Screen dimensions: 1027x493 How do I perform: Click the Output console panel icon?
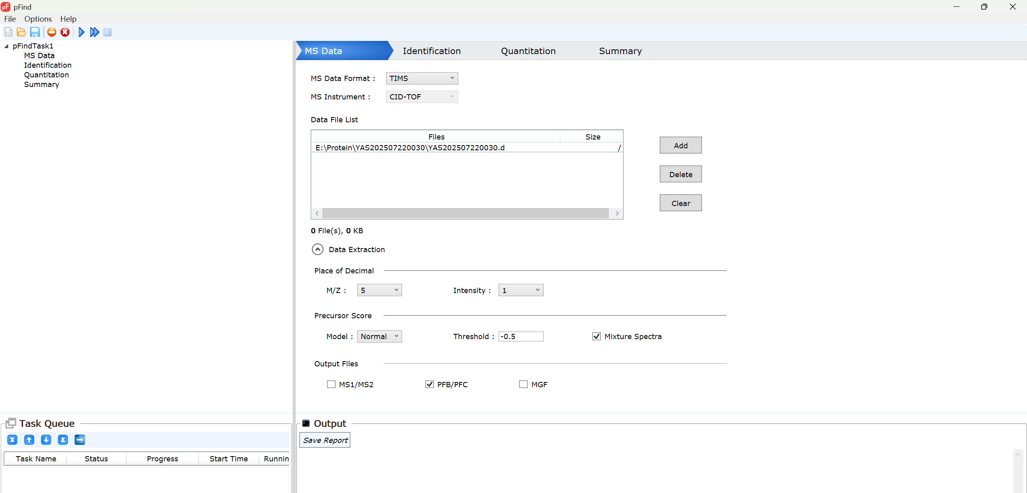306,423
